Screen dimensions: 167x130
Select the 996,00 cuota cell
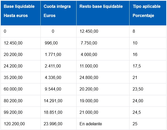(51, 43)
